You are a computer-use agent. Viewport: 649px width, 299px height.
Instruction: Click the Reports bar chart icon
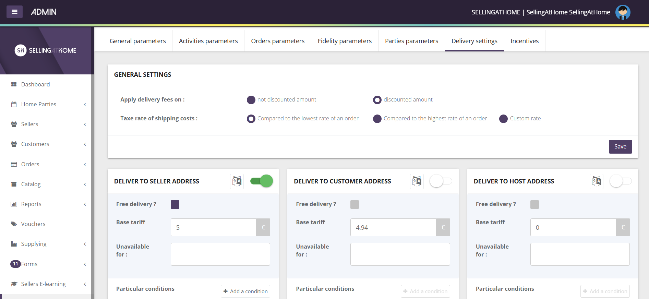coord(14,204)
